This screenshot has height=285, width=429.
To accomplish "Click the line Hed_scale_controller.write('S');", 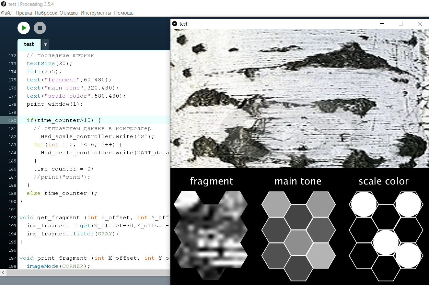I will 98,137.
